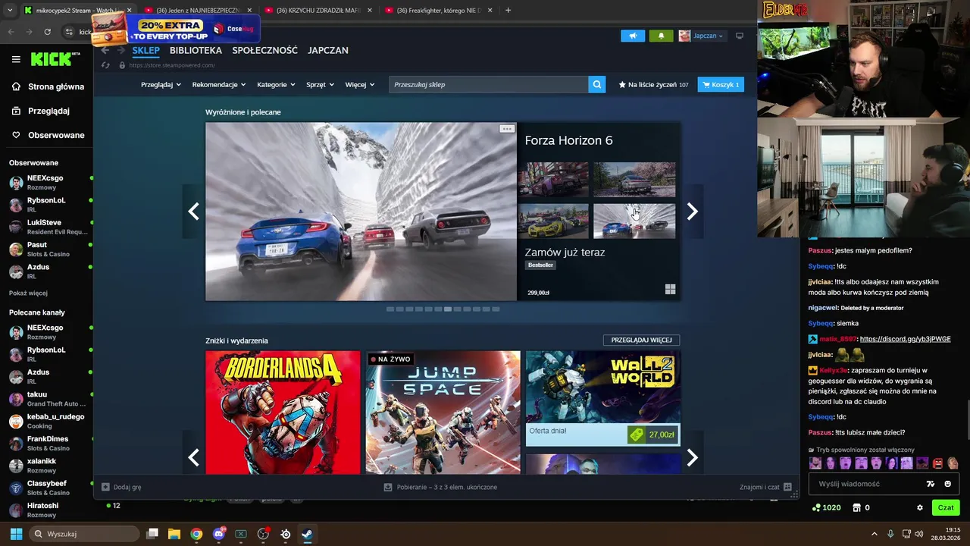Screen dimensions: 970x546
Task: Open the JAPCZAN profile tab in Steam
Action: (x=328, y=50)
